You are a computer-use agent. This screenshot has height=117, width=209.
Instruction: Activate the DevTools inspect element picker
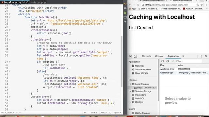click(131, 56)
